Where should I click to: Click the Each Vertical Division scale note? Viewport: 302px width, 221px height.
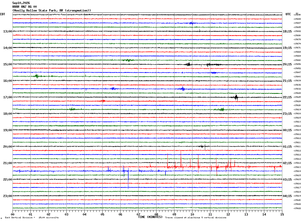(x=32, y=218)
